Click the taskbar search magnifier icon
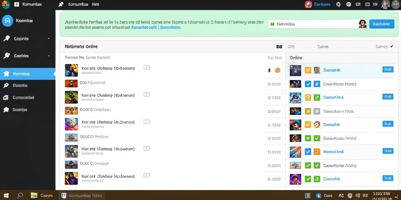The height and width of the screenshot is (200, 401). coord(20,196)
